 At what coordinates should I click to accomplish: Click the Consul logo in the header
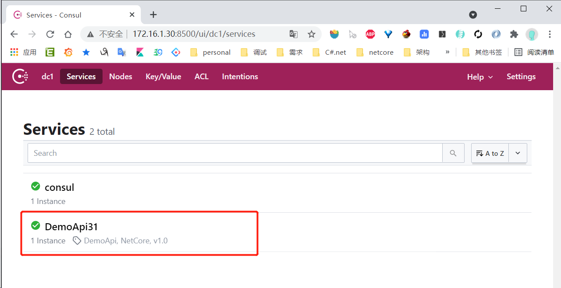point(20,77)
